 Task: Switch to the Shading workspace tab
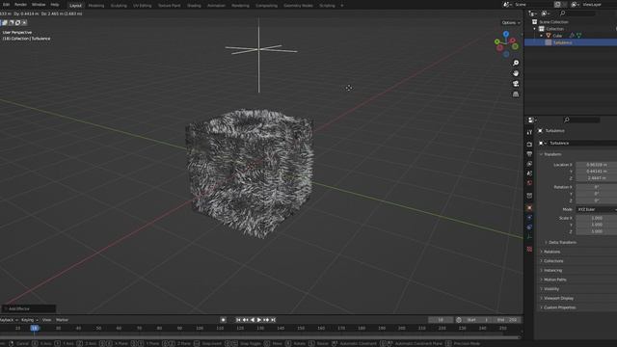[194, 6]
